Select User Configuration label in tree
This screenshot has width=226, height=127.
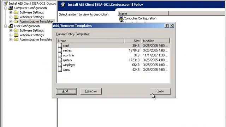click(x=27, y=26)
